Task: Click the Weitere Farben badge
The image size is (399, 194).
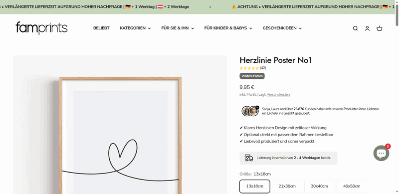Action: click(252, 76)
